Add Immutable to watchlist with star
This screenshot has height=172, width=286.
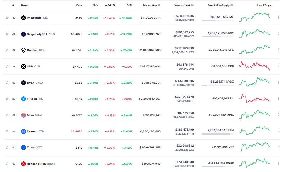point(7,18)
